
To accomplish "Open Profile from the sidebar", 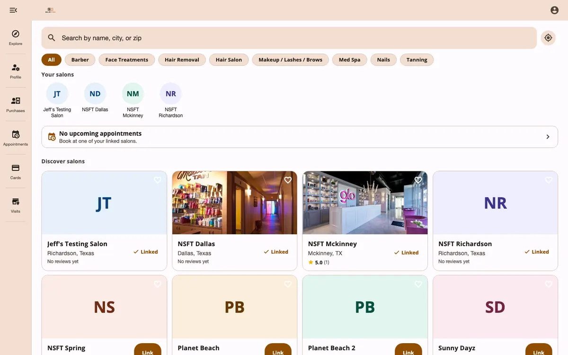I will click(16, 71).
